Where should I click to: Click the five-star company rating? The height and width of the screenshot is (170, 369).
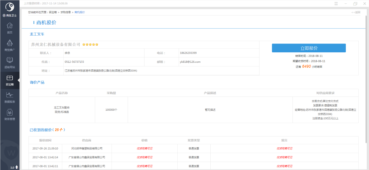click(90, 44)
